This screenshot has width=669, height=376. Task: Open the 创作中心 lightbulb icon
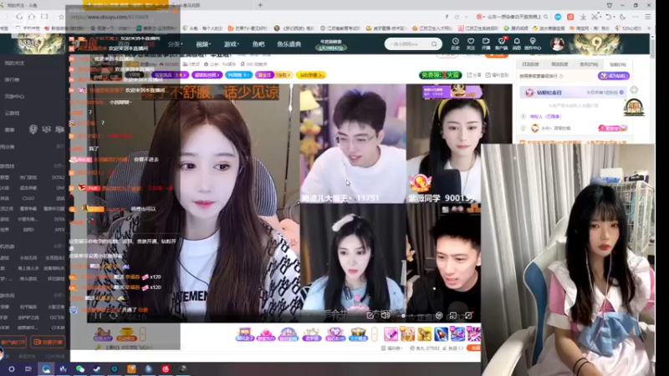pos(533,43)
